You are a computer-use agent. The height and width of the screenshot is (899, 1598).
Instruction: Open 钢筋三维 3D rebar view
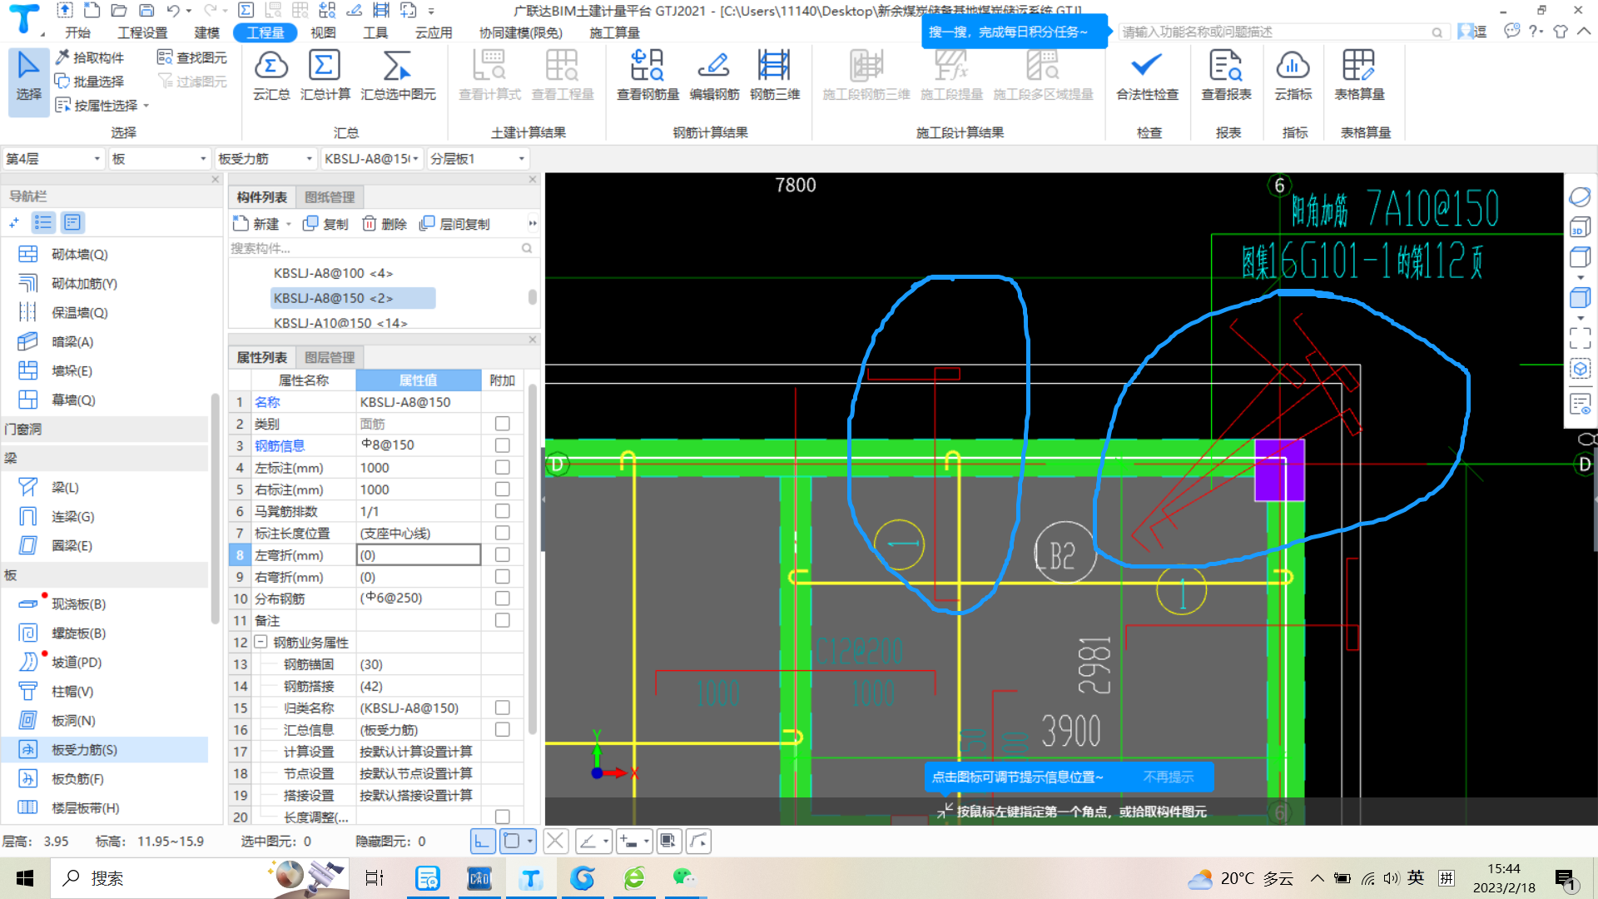774,75
